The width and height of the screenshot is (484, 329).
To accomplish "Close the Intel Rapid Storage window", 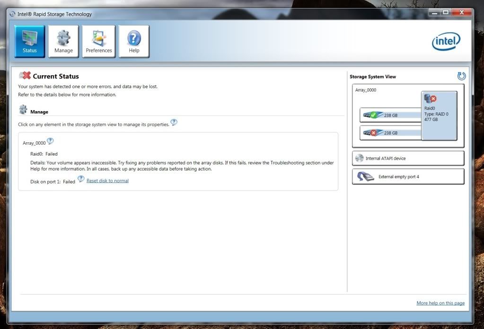I will pos(462,13).
